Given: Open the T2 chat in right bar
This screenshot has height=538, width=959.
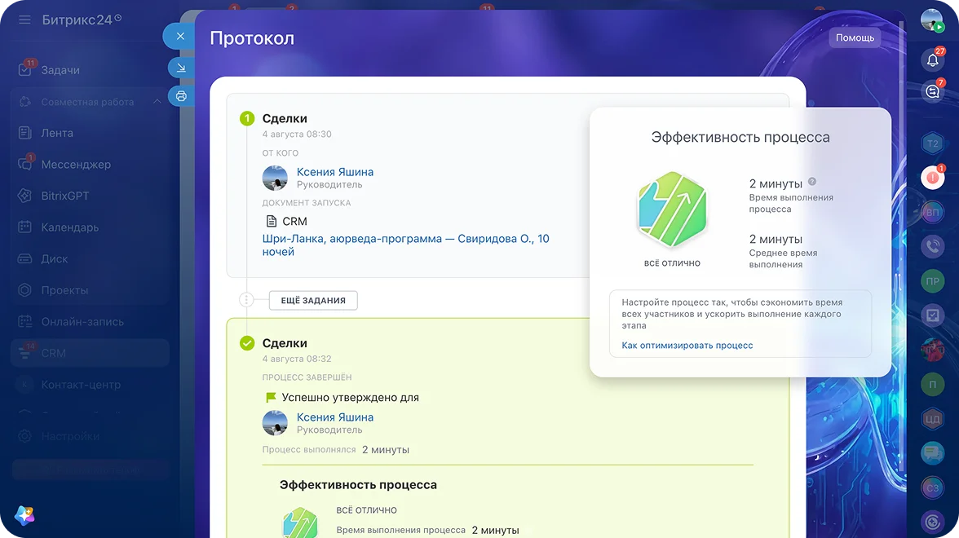Looking at the screenshot, I should pos(932,143).
